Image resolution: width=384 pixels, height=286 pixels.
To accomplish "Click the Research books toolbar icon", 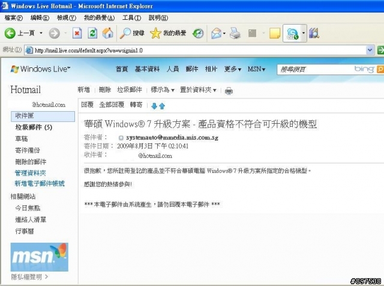I will tap(314, 33).
